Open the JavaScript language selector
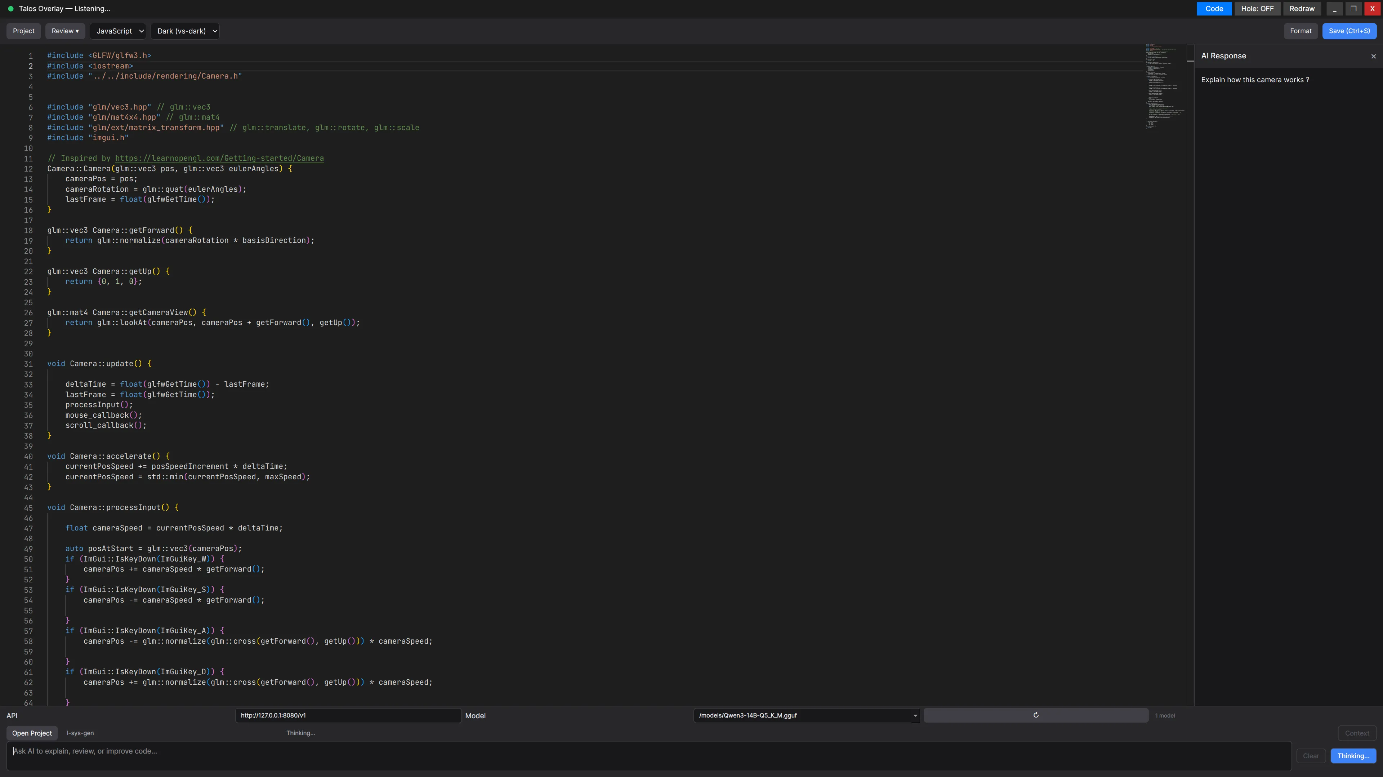Screen dimensions: 1383x777 [117, 31]
